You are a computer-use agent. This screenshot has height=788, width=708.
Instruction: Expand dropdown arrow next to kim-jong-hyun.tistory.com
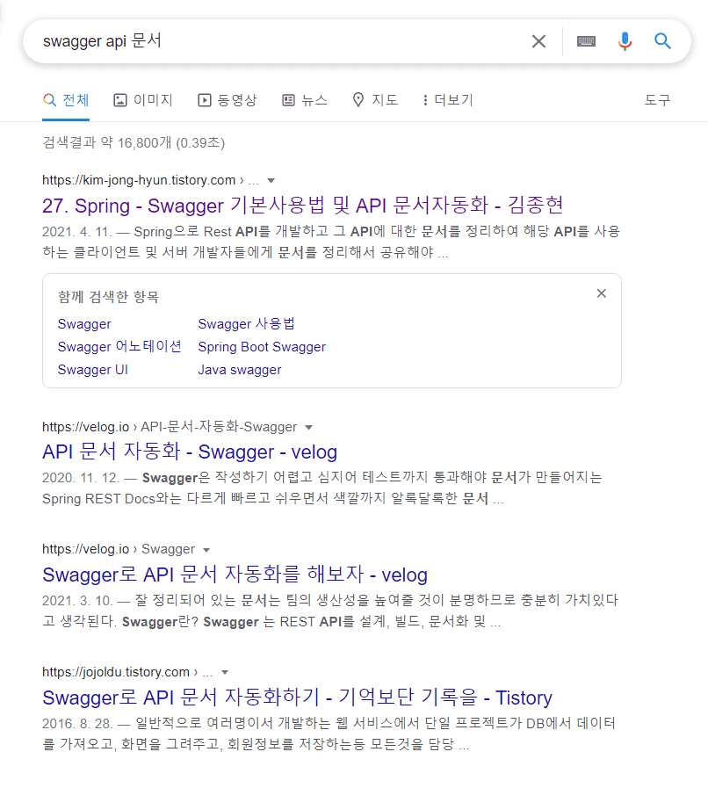point(271,180)
